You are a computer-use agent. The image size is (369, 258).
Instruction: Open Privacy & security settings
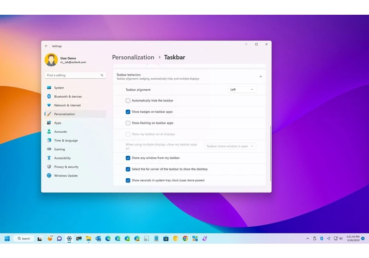coord(75,167)
